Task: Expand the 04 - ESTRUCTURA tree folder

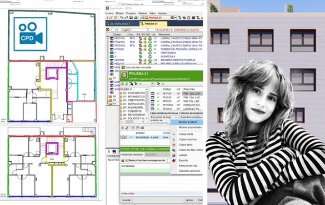Action: point(121,104)
